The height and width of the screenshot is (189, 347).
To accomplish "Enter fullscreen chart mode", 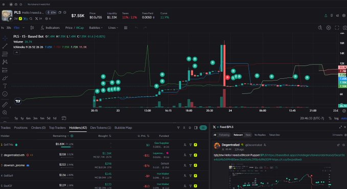I will (x=337, y=28).
